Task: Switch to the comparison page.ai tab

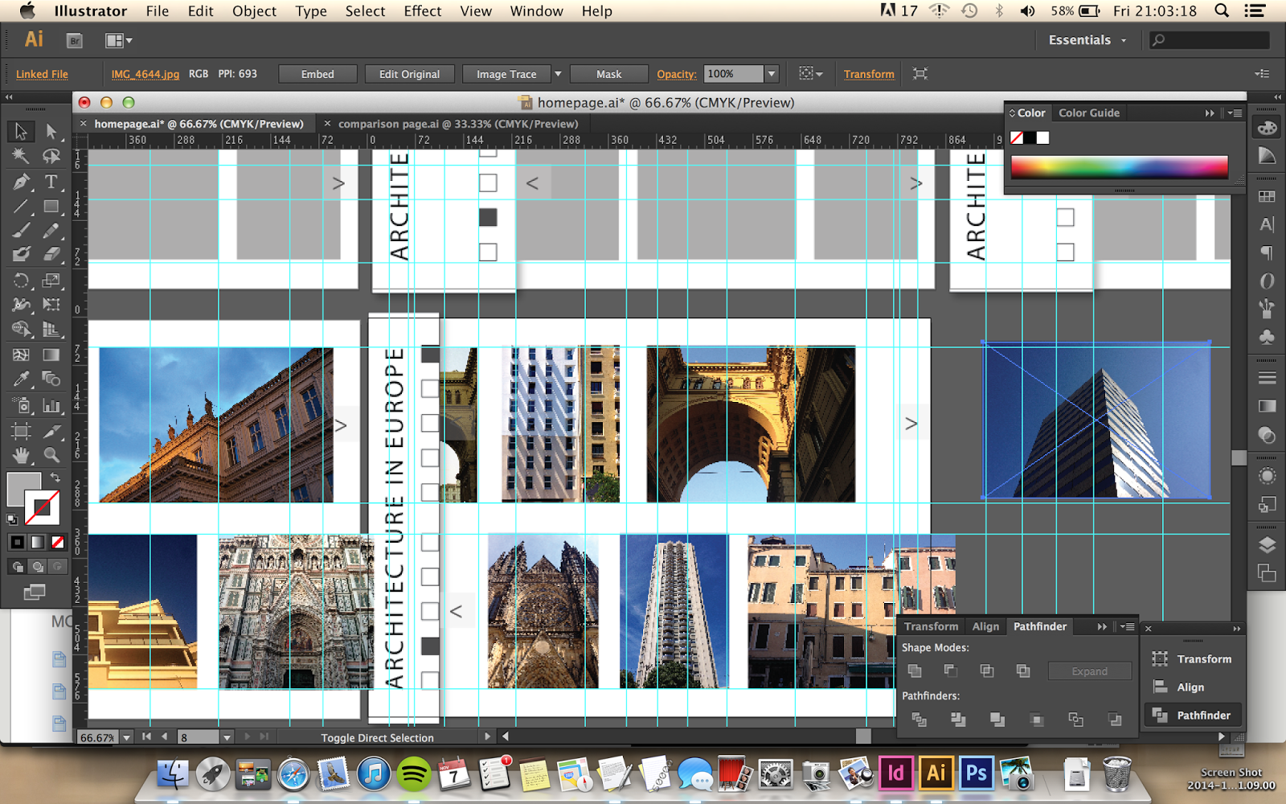Action: coord(457,124)
